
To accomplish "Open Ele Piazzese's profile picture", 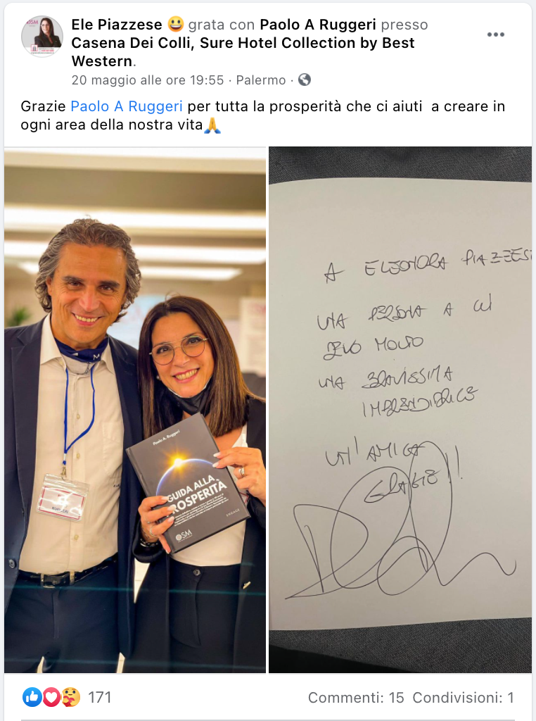I will click(x=42, y=37).
